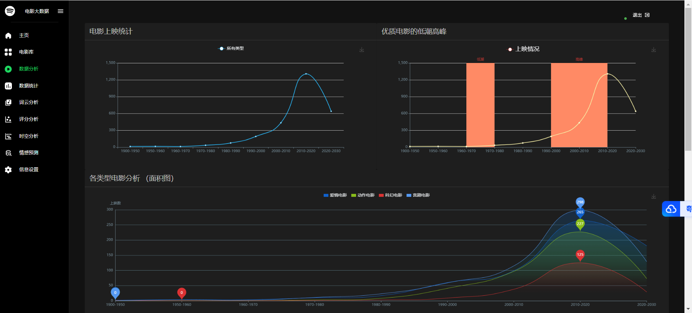Toggle the 爱情电影 legend entry

pyautogui.click(x=335, y=195)
